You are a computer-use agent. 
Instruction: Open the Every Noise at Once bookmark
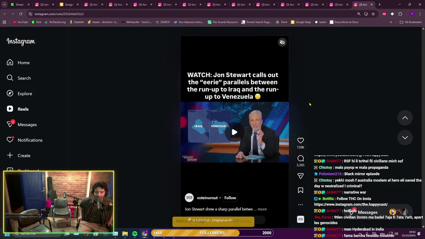coord(344,22)
